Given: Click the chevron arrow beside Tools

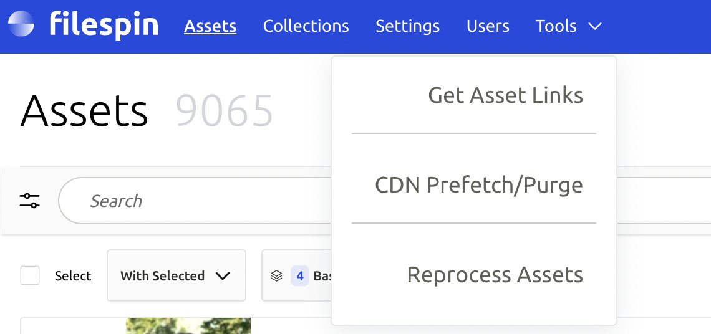Looking at the screenshot, I should point(594,26).
